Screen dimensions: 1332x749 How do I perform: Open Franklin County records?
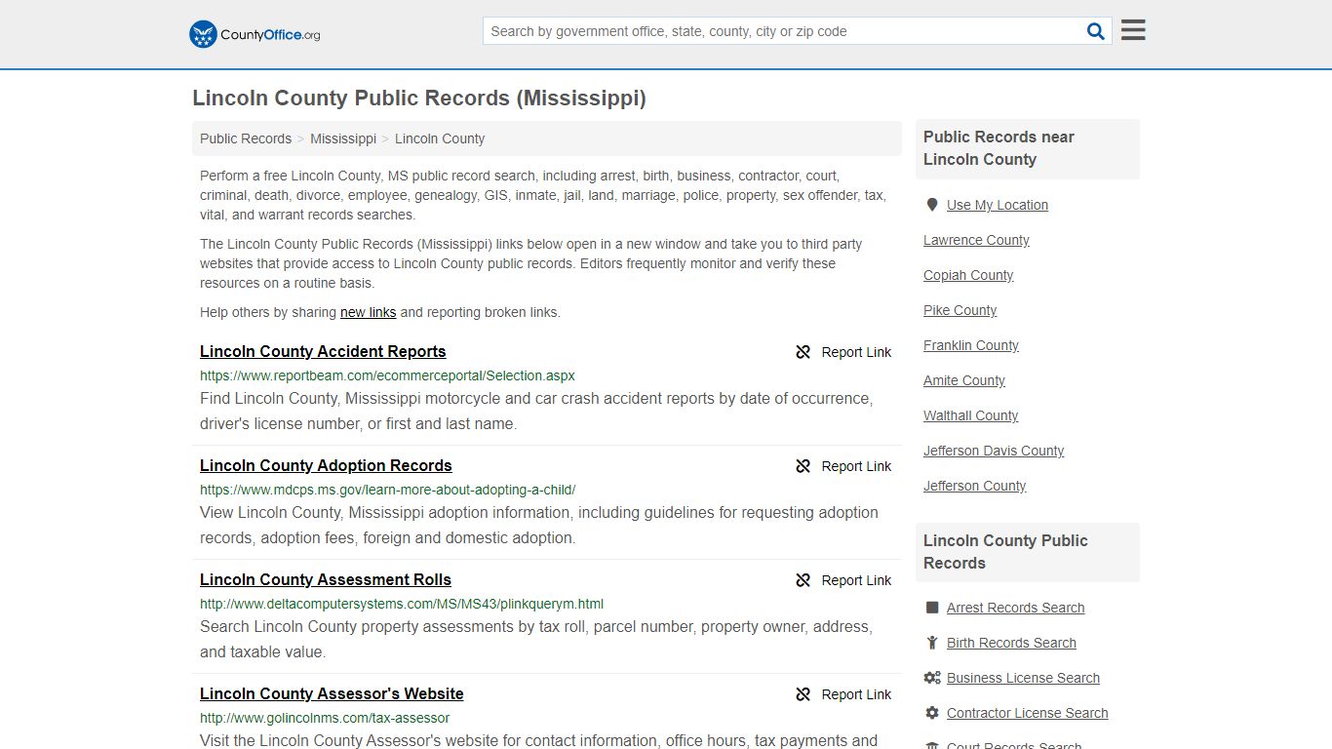coord(971,345)
